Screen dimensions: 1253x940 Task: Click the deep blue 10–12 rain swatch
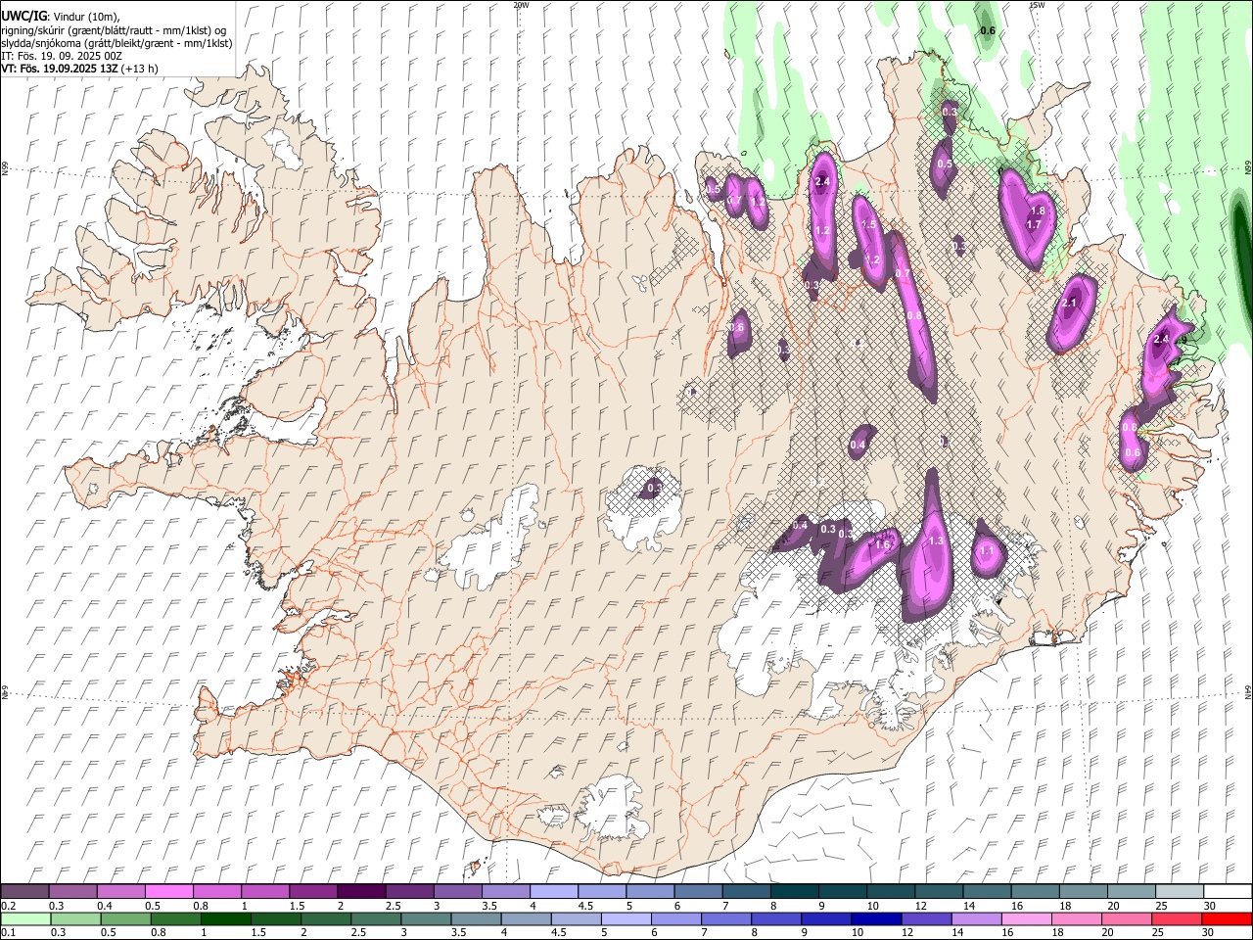point(877,919)
